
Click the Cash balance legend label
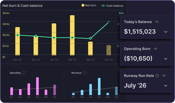(x=115, y=6)
